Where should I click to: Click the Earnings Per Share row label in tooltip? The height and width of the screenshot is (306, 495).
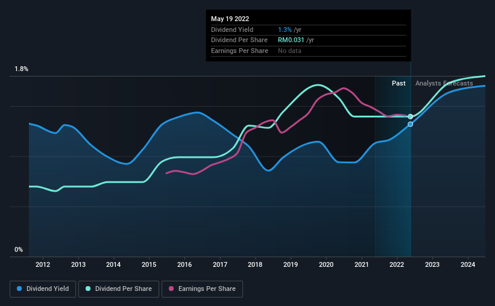coord(239,51)
